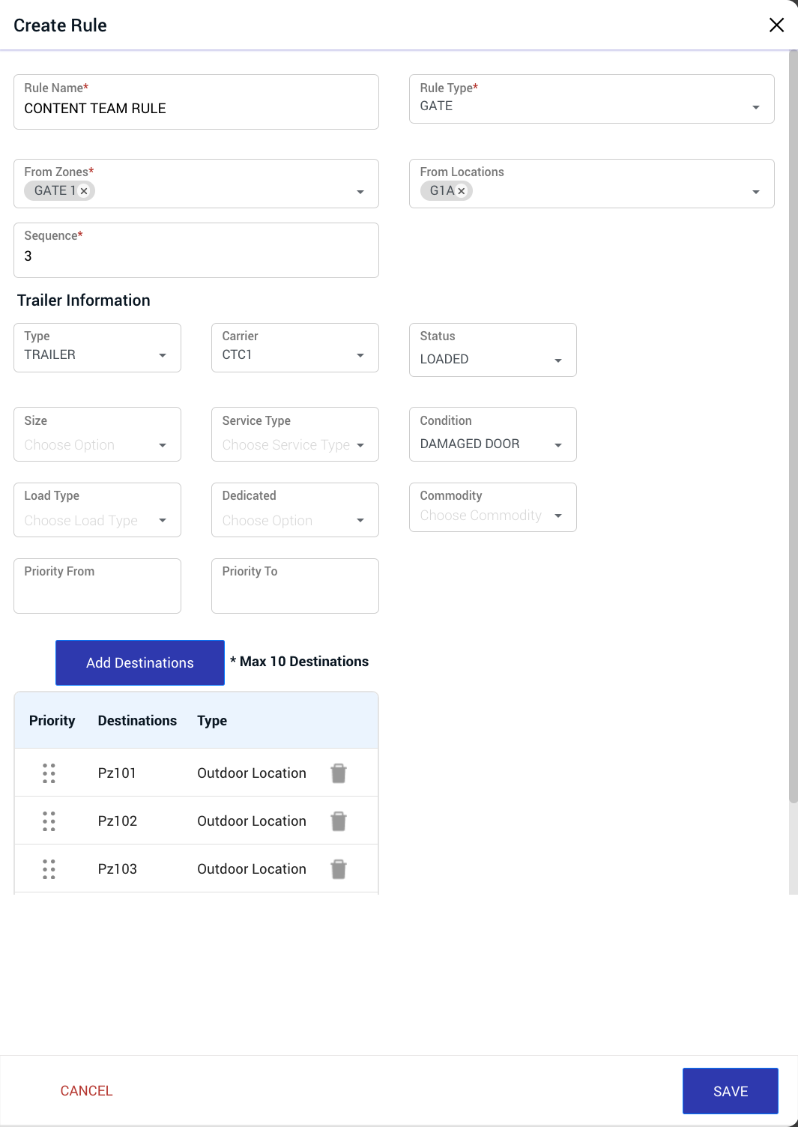Close the Create Rule dialog
This screenshot has height=1127, width=798.
click(x=777, y=25)
